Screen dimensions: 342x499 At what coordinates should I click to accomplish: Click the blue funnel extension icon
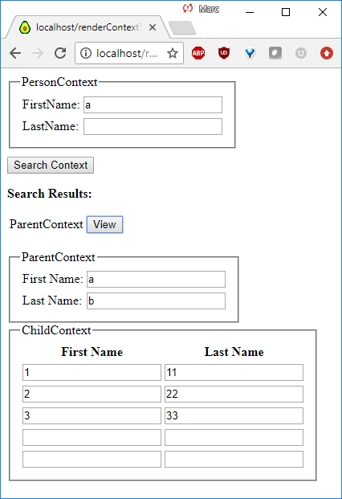click(250, 53)
